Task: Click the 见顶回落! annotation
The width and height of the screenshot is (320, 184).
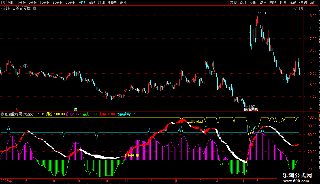Action: coord(195,121)
